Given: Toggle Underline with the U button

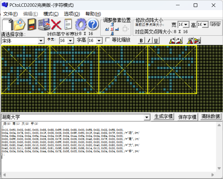Looking at the screenshot, I should (156, 40).
